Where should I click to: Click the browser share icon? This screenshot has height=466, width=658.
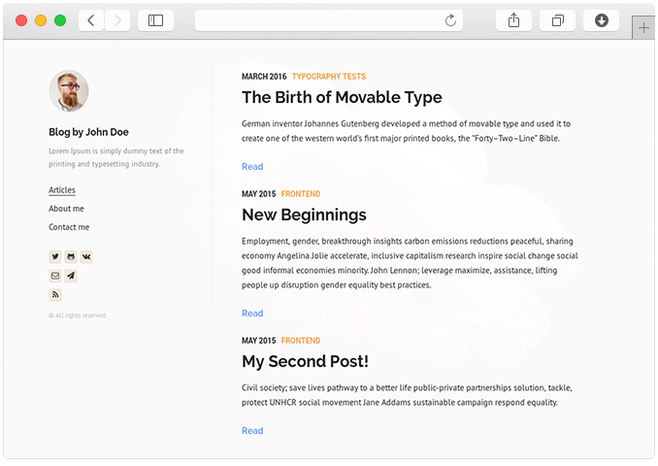[513, 20]
